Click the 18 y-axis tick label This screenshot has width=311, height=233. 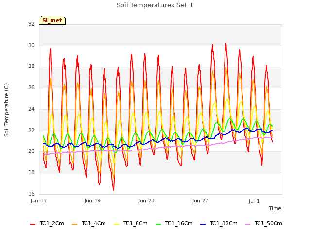click(x=31, y=173)
